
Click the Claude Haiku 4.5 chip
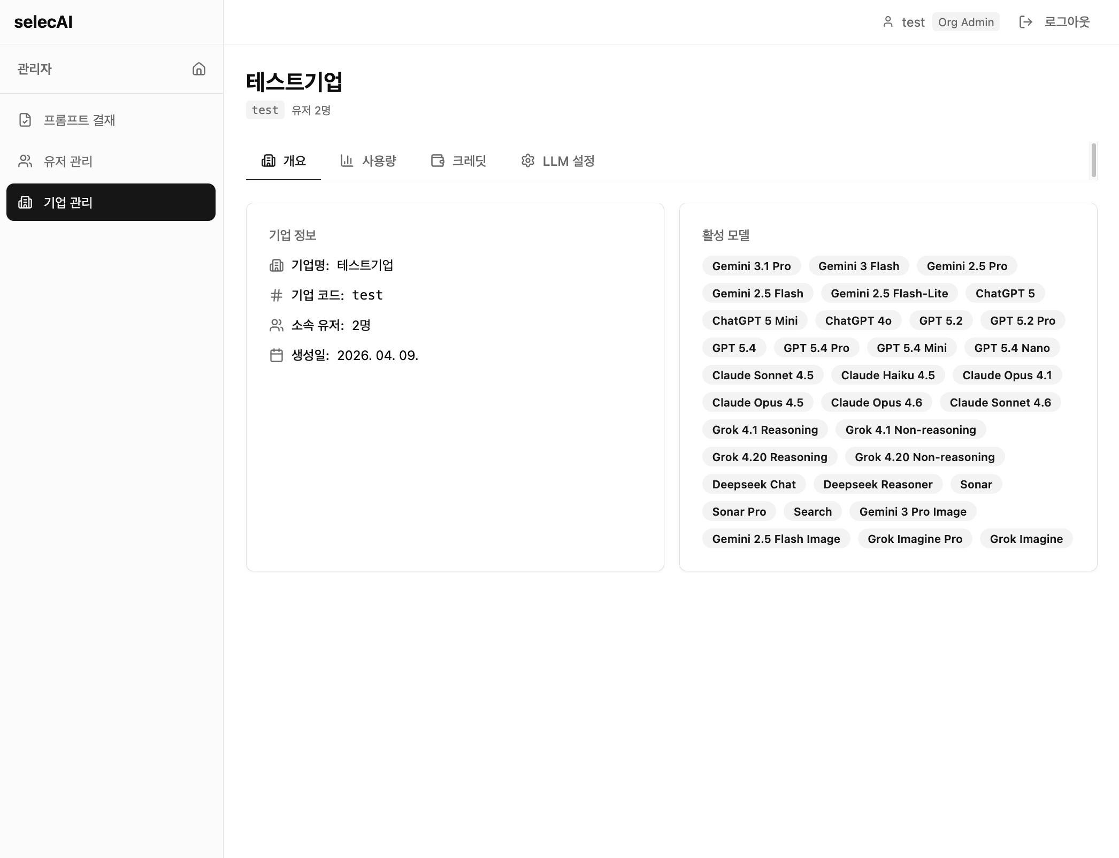tap(888, 375)
